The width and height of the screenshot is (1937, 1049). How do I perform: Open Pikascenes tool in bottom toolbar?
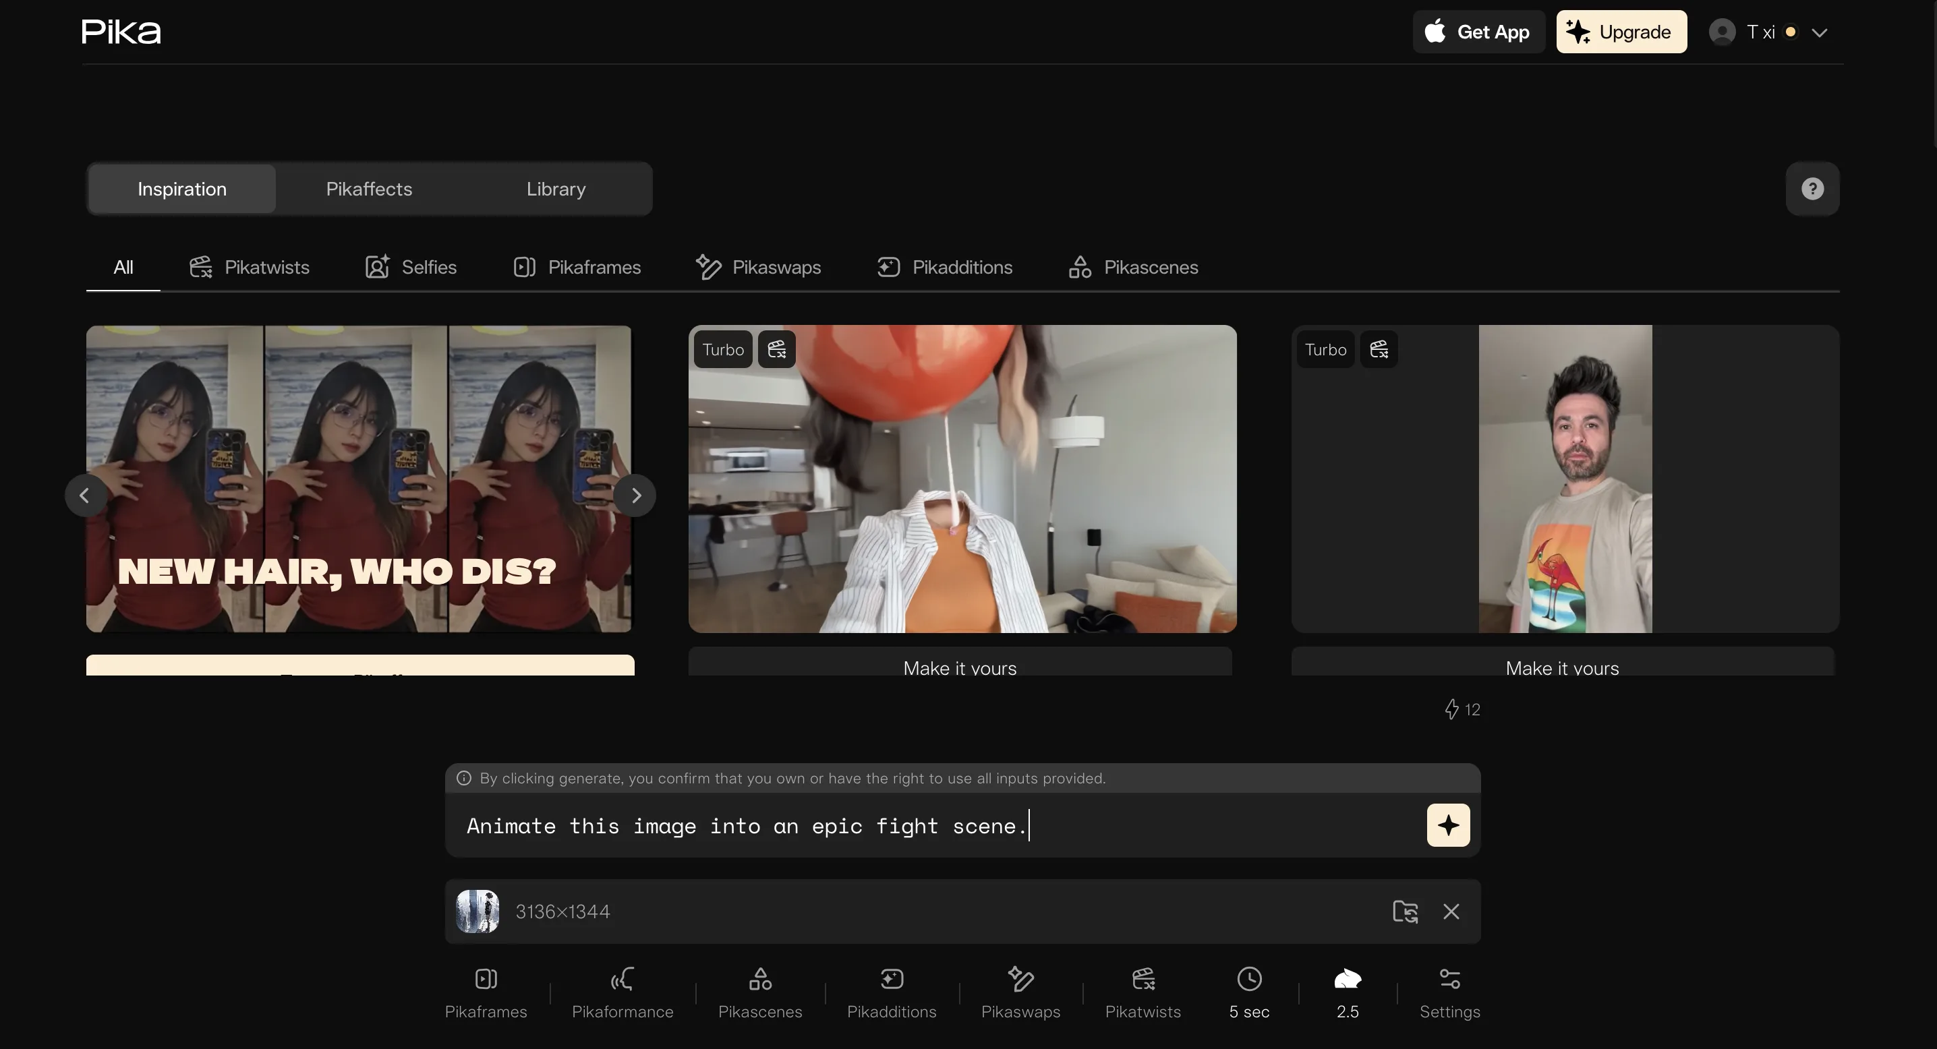[x=759, y=992]
